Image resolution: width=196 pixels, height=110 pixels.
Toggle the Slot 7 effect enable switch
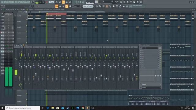(x=160, y=62)
